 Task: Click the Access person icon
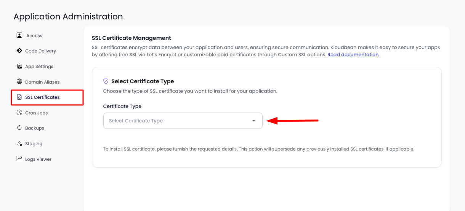click(x=19, y=35)
